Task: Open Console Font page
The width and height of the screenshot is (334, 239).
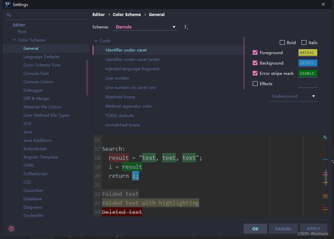Action: click(36, 74)
